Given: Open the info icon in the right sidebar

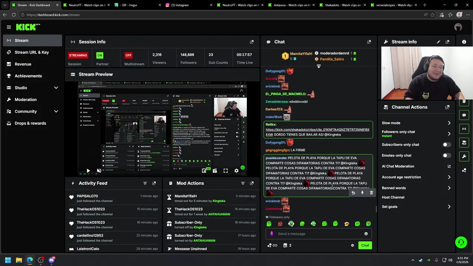Looking at the screenshot, I should (x=464, y=42).
